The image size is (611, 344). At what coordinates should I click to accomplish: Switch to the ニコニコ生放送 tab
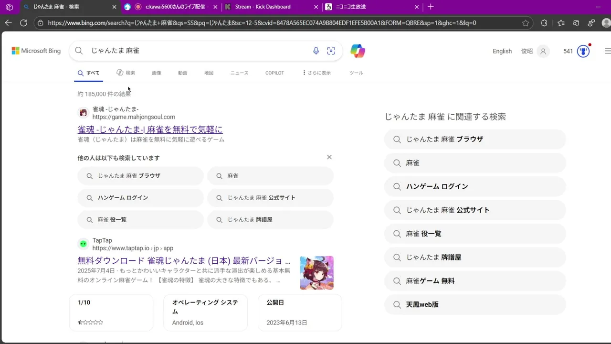pos(371,7)
